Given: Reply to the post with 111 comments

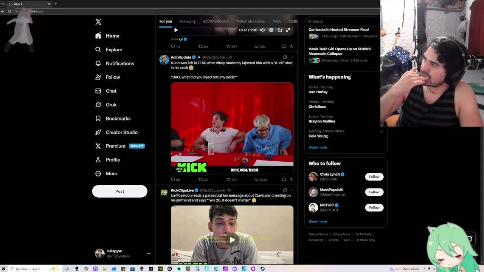Looking at the screenshot, I should click(175, 46).
